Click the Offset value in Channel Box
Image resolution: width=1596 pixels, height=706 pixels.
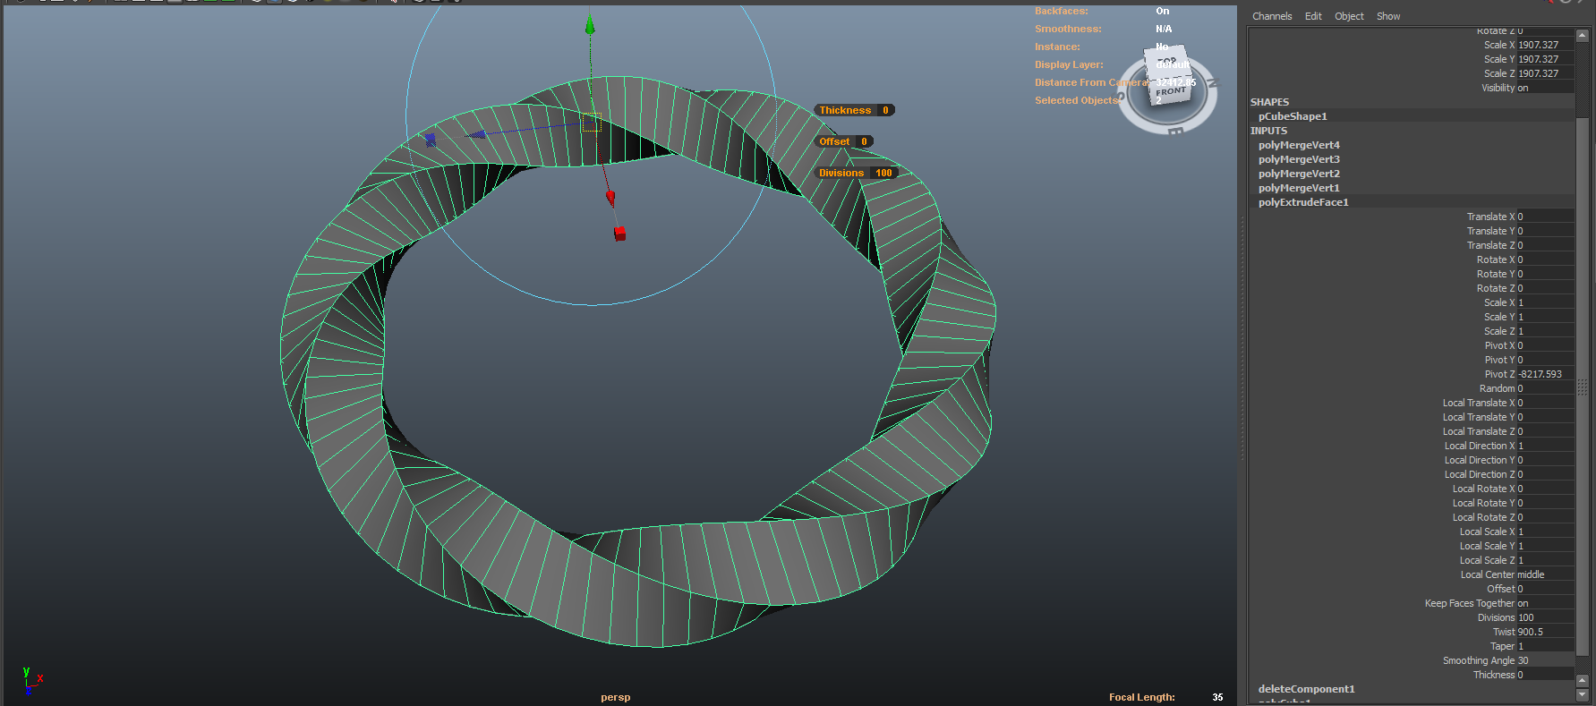click(1545, 589)
